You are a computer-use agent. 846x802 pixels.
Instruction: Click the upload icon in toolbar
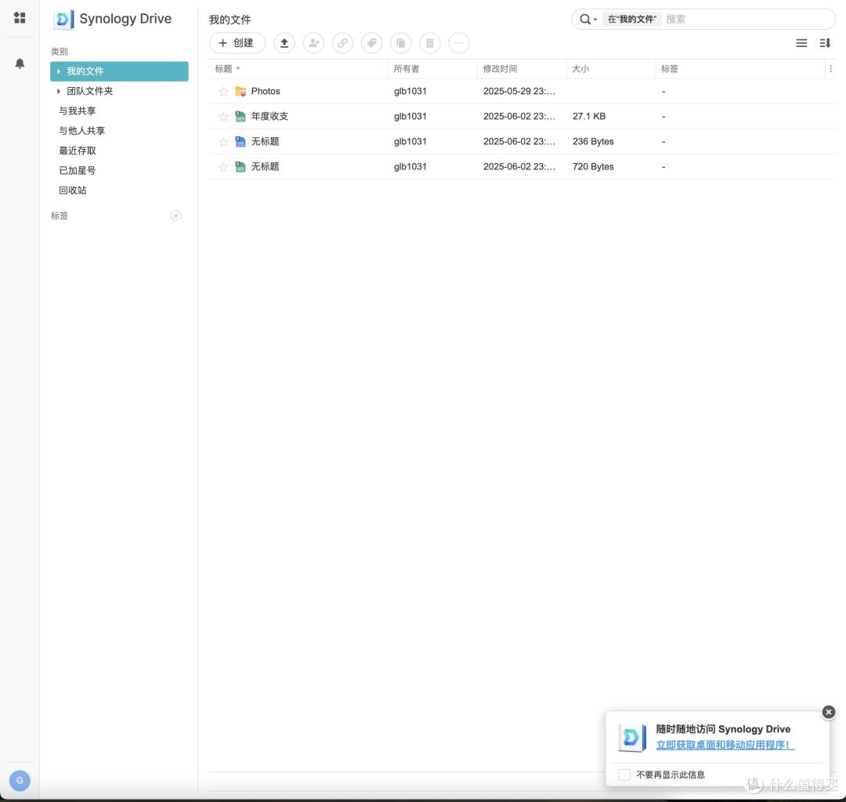click(284, 43)
